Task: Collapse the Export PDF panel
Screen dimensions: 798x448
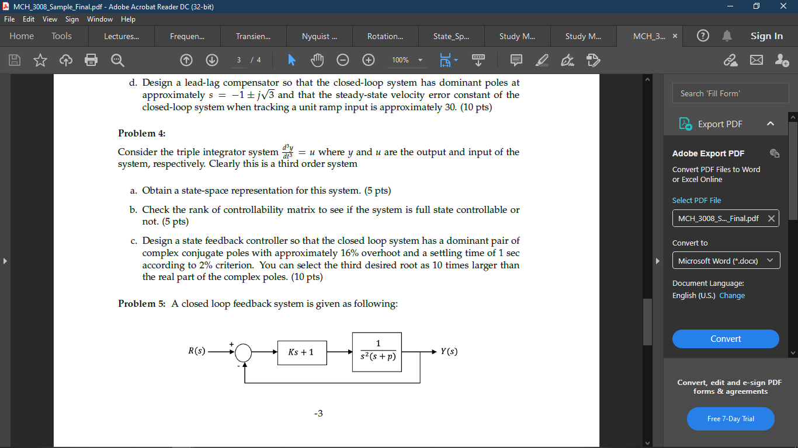Action: 771,124
